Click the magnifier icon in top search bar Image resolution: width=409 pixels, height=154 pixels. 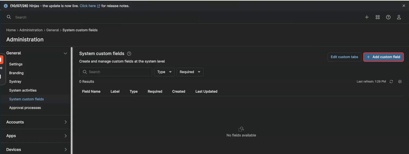point(9,17)
